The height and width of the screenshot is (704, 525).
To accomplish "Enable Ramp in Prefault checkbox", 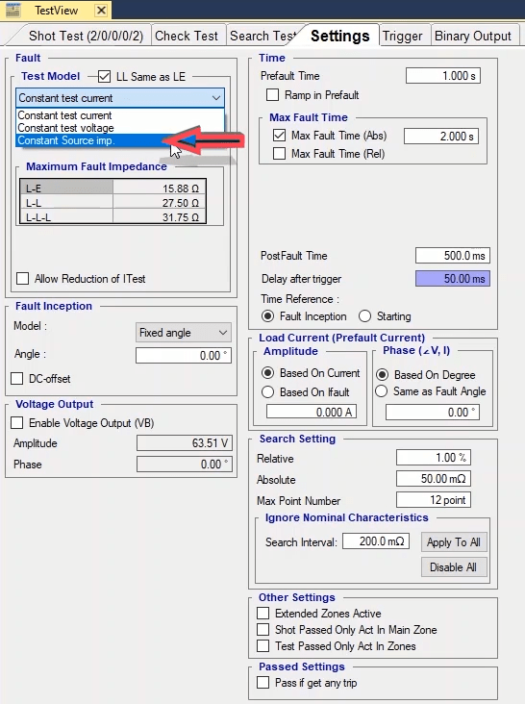I will click(272, 95).
